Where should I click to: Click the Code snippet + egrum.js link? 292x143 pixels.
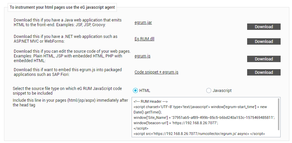click(x=156, y=72)
